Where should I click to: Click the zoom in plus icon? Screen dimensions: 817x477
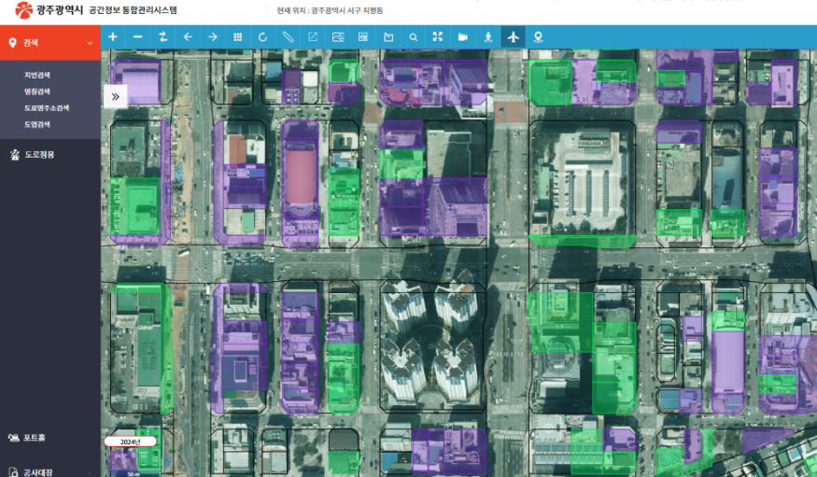tap(113, 36)
